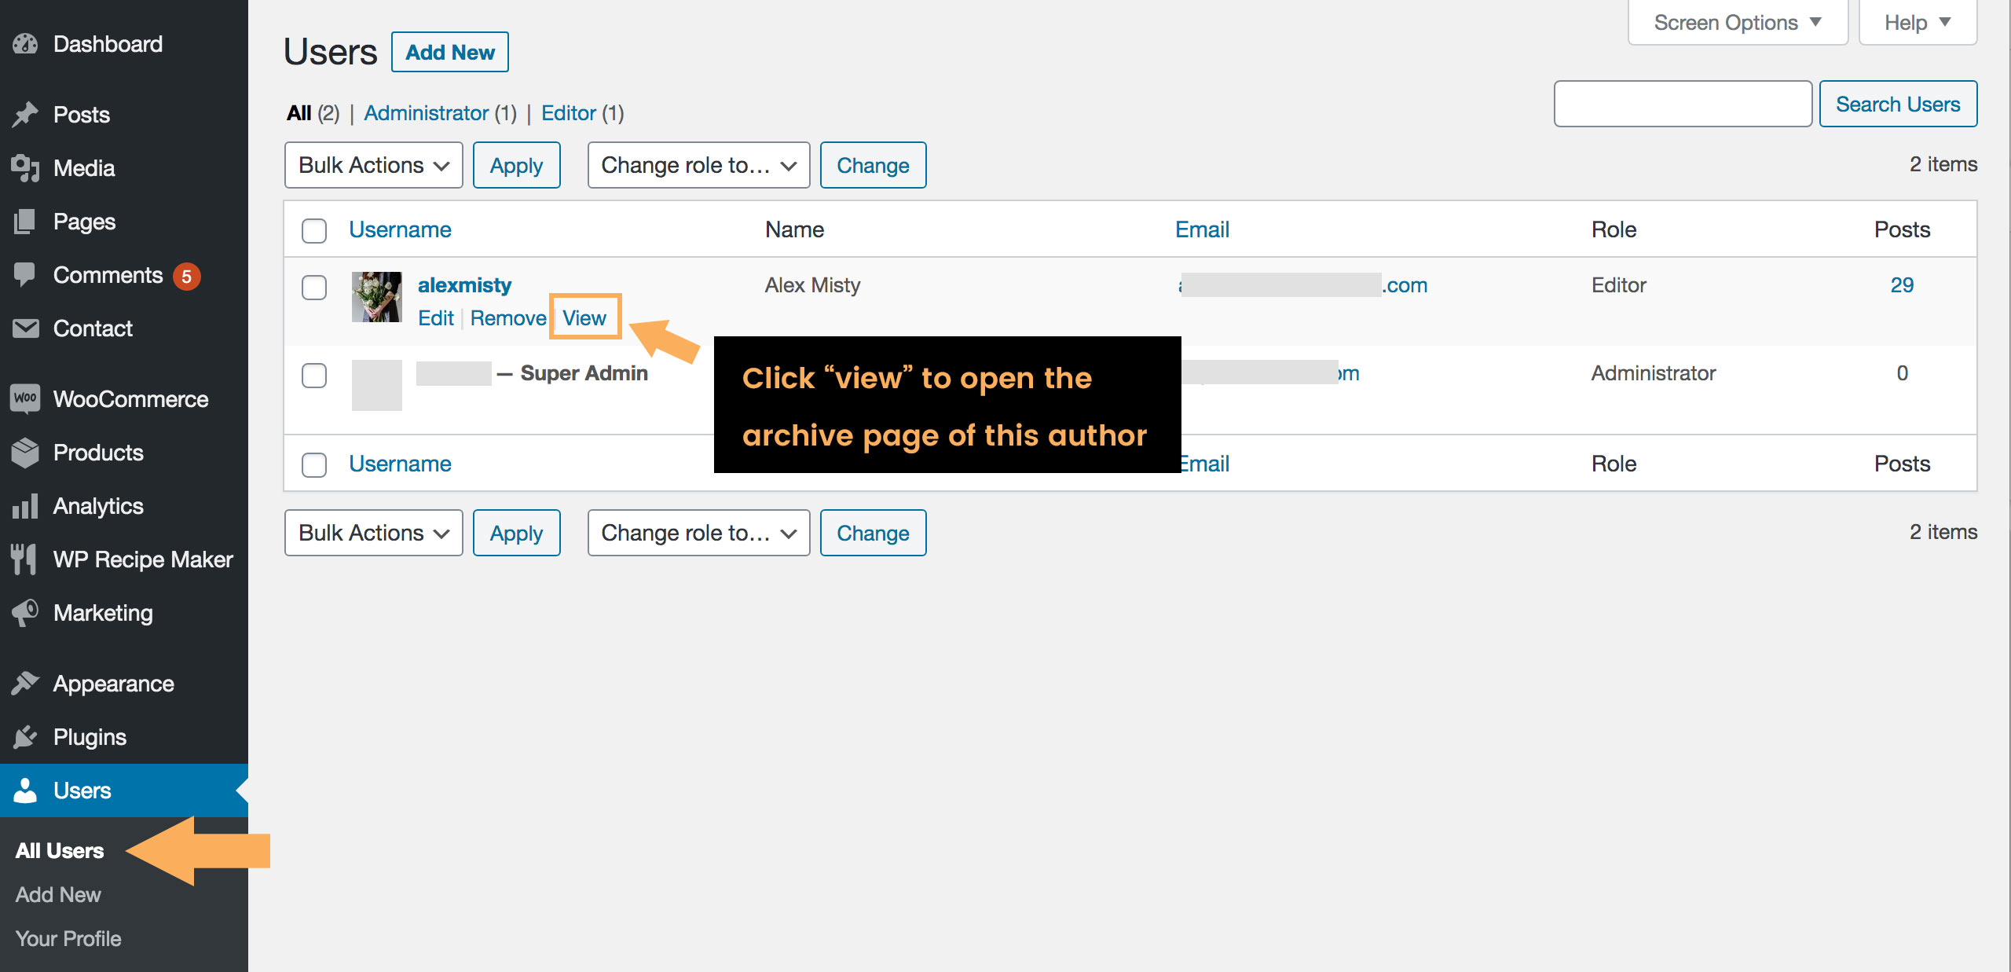
Task: Open the Screen Options panel
Action: tap(1736, 21)
